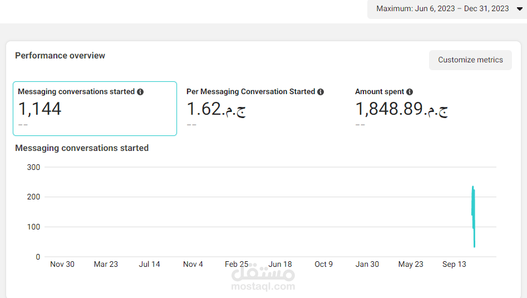Click the 200 y-axis label
The image size is (527, 298).
33,197
